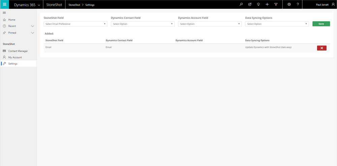Click the Settings wrench icon in sidebar
The image size is (337, 166).
[x=4, y=64]
